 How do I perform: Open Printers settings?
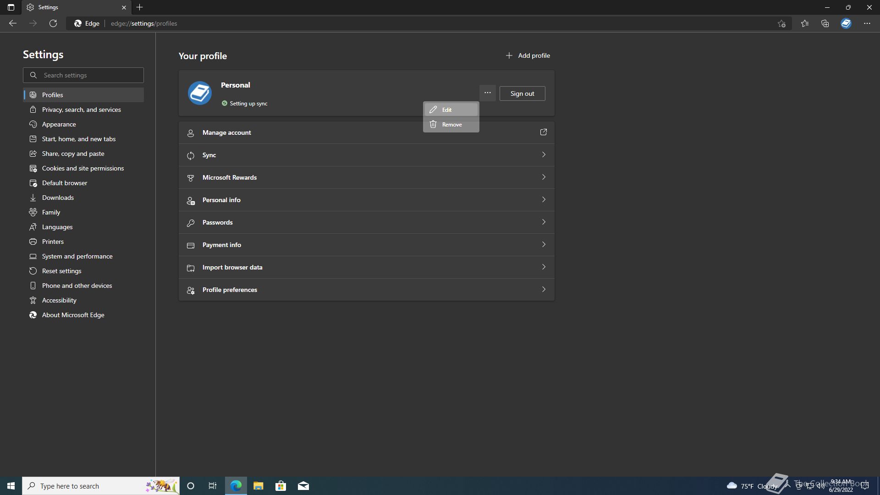point(83,242)
